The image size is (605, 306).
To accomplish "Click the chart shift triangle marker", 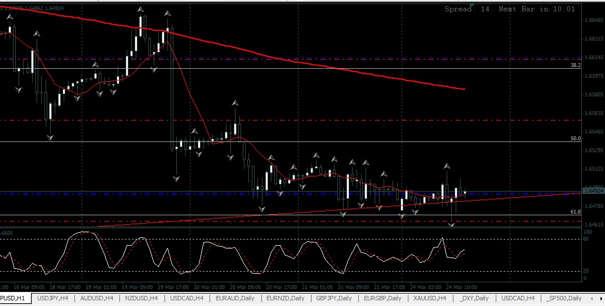I will point(471,5).
